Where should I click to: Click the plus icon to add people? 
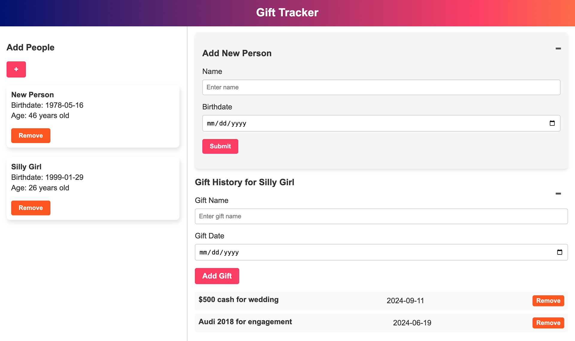click(16, 69)
